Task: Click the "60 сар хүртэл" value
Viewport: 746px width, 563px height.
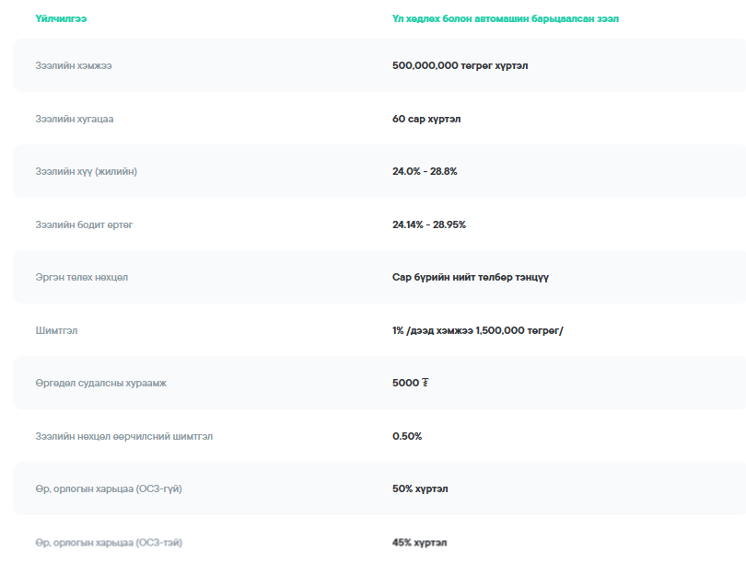Action: (426, 119)
